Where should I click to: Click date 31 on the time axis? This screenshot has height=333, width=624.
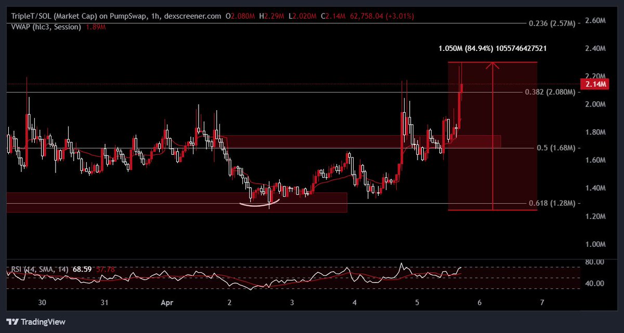104,302
